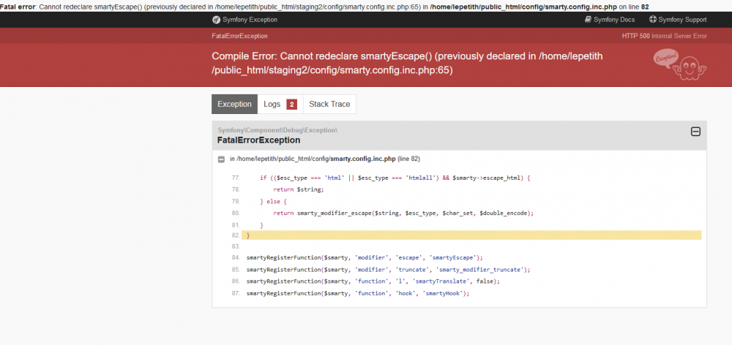Click the Symfony Support lifebuoy icon
The height and width of the screenshot is (345, 732).
point(652,20)
